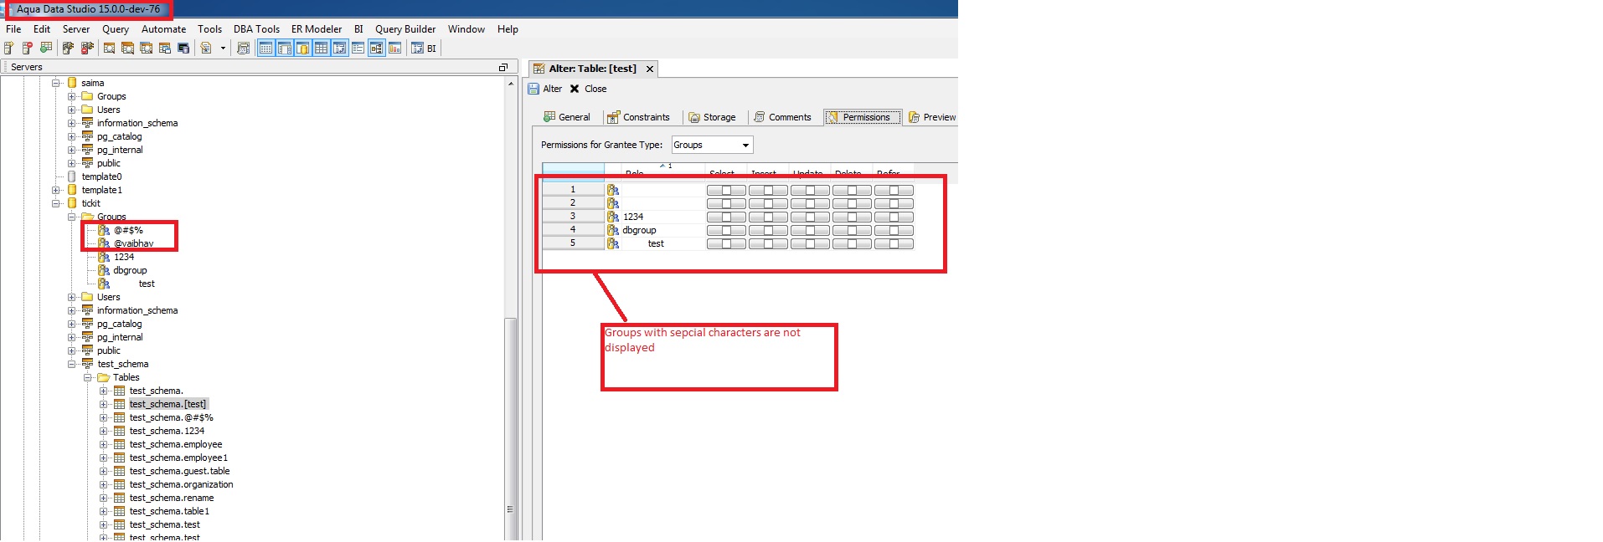Viewport: 1603px width, 542px height.
Task: Collapse the Tables folder node
Action: pos(88,377)
